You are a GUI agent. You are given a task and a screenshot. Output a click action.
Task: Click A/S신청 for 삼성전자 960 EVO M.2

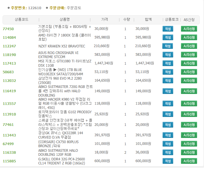tap(189, 80)
